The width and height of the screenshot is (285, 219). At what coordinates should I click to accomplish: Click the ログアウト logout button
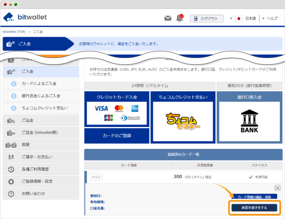click(207, 19)
